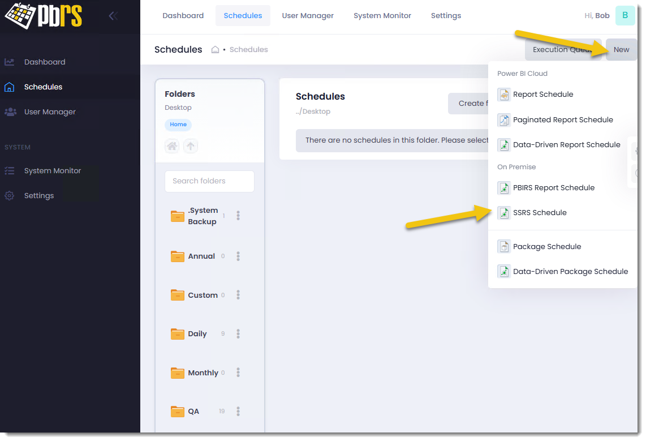Click the Settings gear icon in sidebar
This screenshot has width=646, height=441.
click(x=10, y=196)
